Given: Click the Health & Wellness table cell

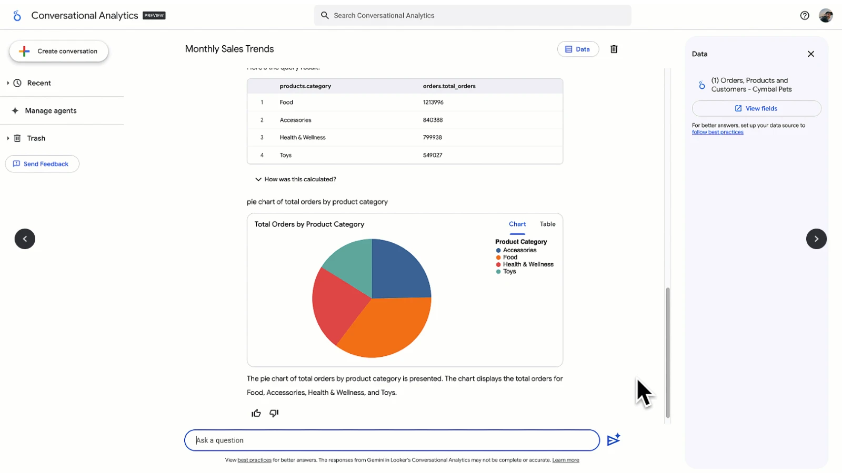Looking at the screenshot, I should (303, 138).
